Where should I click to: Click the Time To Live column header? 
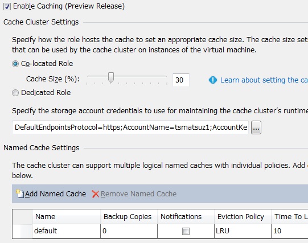pyautogui.click(x=290, y=217)
